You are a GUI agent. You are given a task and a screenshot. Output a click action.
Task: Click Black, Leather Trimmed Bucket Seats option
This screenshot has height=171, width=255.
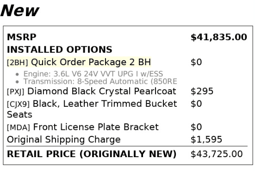tap(92, 109)
